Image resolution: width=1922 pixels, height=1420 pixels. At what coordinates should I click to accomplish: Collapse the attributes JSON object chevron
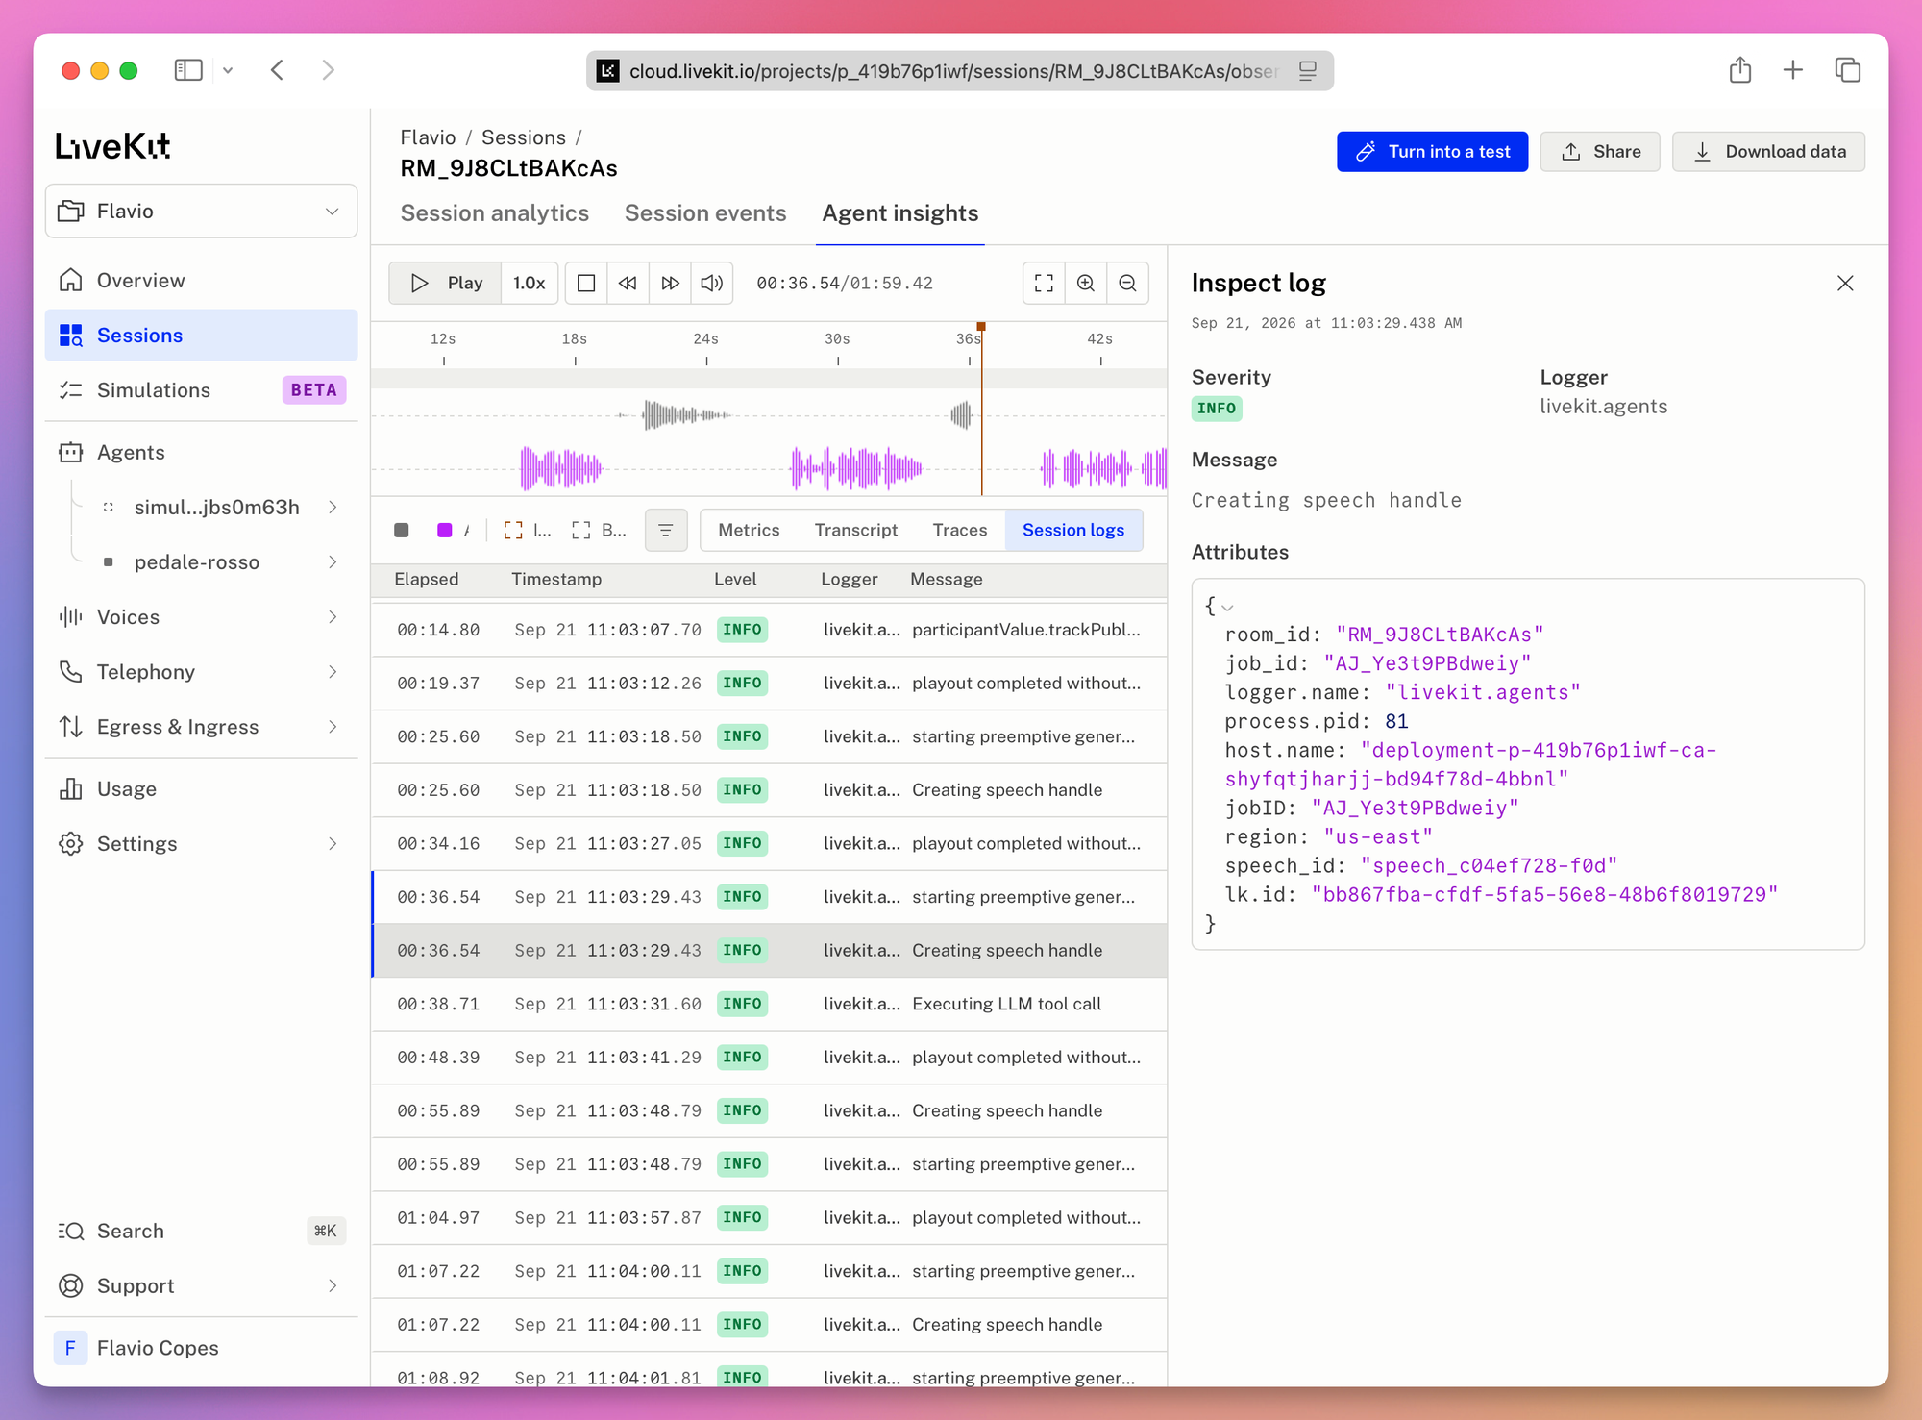[x=1227, y=608]
